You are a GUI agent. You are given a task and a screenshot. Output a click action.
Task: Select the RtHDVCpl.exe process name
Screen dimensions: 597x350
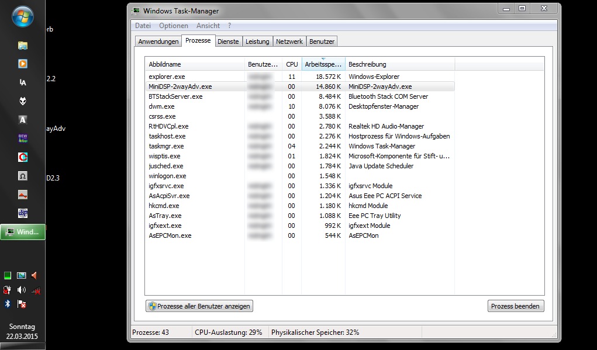(168, 126)
